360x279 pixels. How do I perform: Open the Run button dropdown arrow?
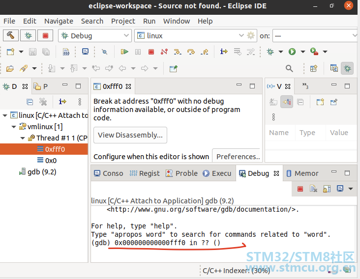pyautogui.click(x=303, y=52)
